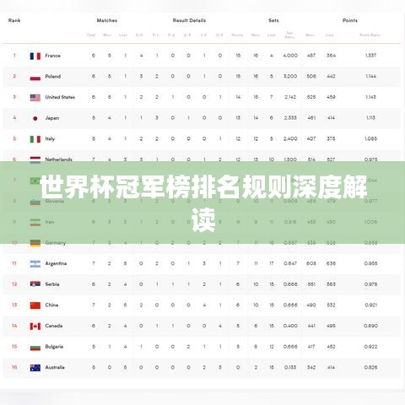Click Japan's set ratio 2.333
Image resolution: width=405 pixels, height=405 pixels.
(290, 118)
